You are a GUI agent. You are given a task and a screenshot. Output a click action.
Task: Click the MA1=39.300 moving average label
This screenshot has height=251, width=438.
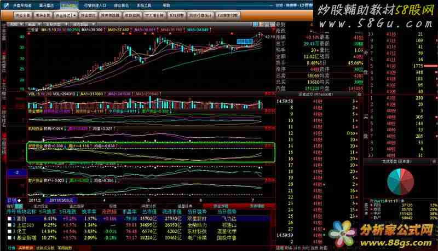92,30
